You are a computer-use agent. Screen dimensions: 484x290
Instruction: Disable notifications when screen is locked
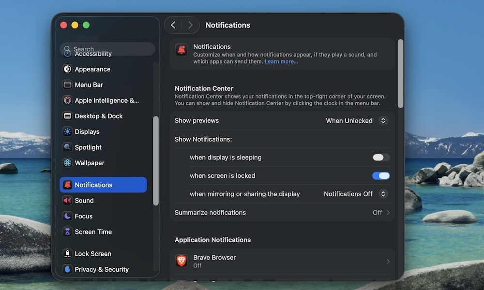point(381,175)
